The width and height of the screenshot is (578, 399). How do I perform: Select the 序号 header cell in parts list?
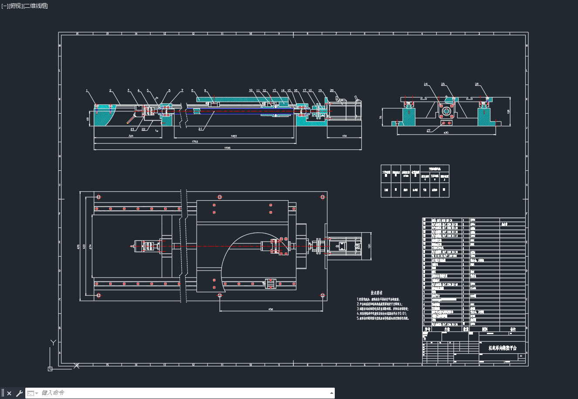tap(426, 329)
